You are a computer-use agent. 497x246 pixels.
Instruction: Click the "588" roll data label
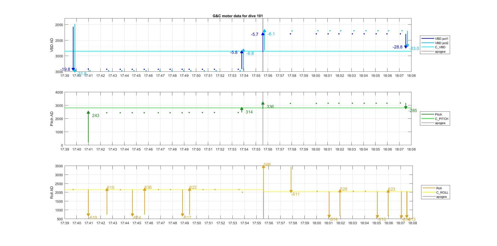point(267,165)
